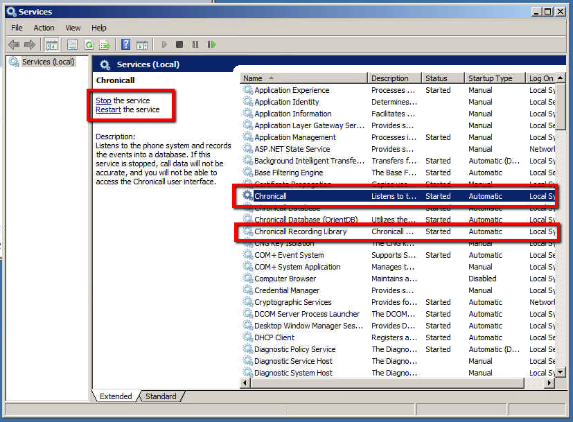Viewport: 573px width, 422px height.
Task: Click the Restart Service toolbar icon
Action: [211, 44]
